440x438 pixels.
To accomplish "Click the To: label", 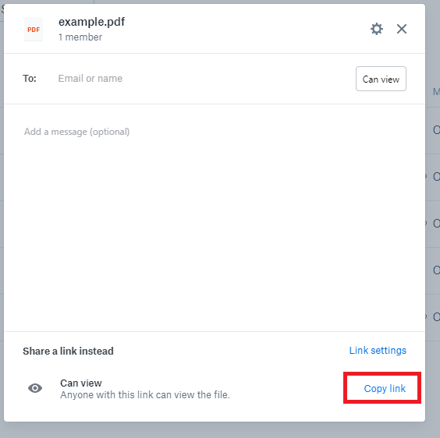I will pos(30,79).
